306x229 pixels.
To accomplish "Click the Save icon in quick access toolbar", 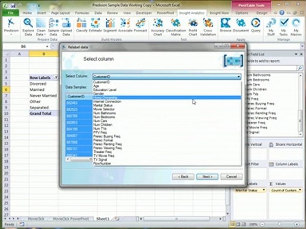I will (x=13, y=5).
